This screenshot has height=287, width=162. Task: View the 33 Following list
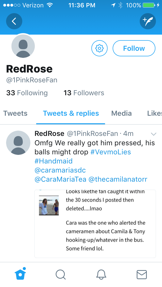(x=27, y=93)
